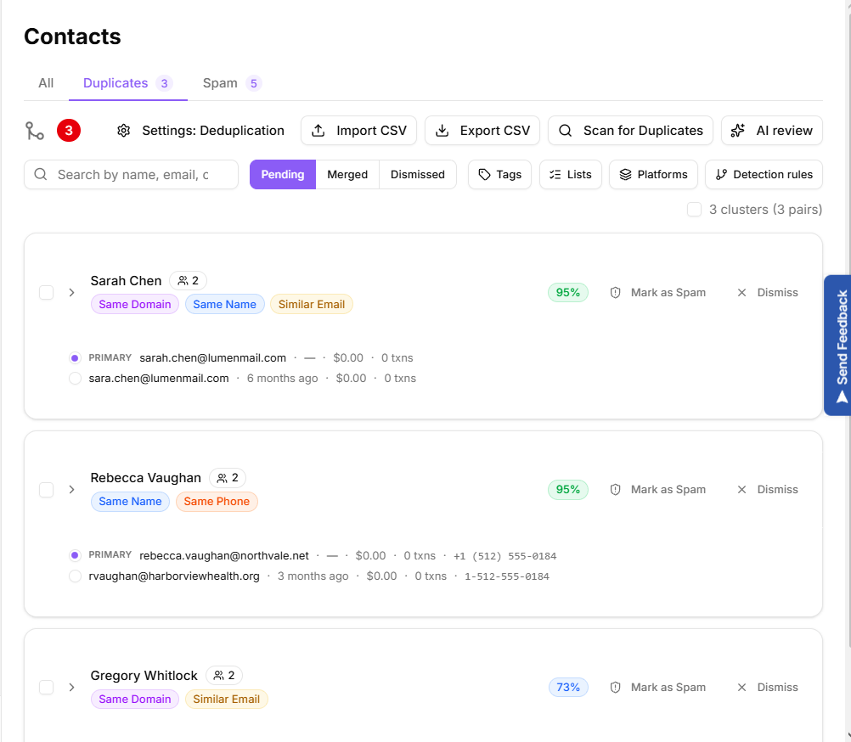Select rvaughan@harborviewhealth.org as primary

click(75, 576)
